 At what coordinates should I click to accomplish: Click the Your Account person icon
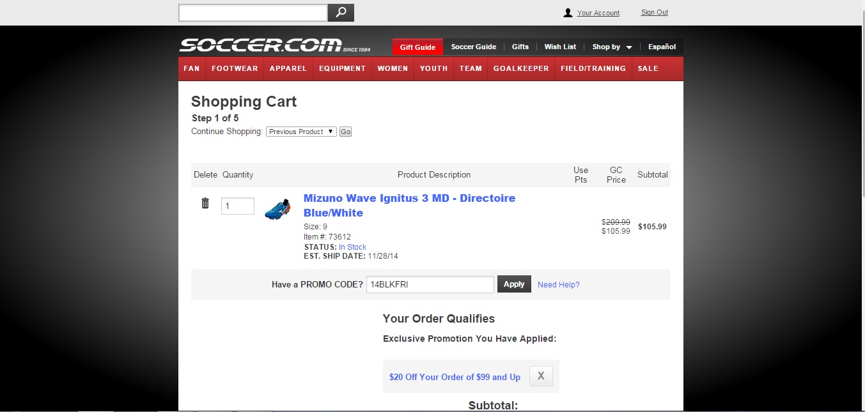[x=568, y=13]
